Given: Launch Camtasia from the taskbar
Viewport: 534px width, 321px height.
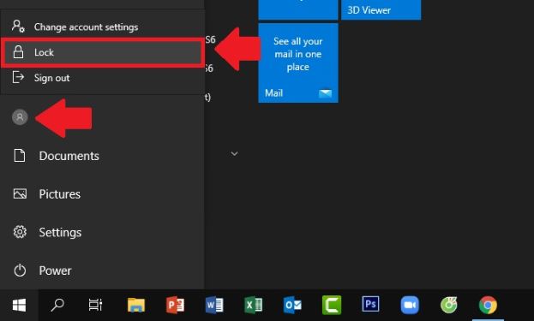Looking at the screenshot, I should pos(332,305).
